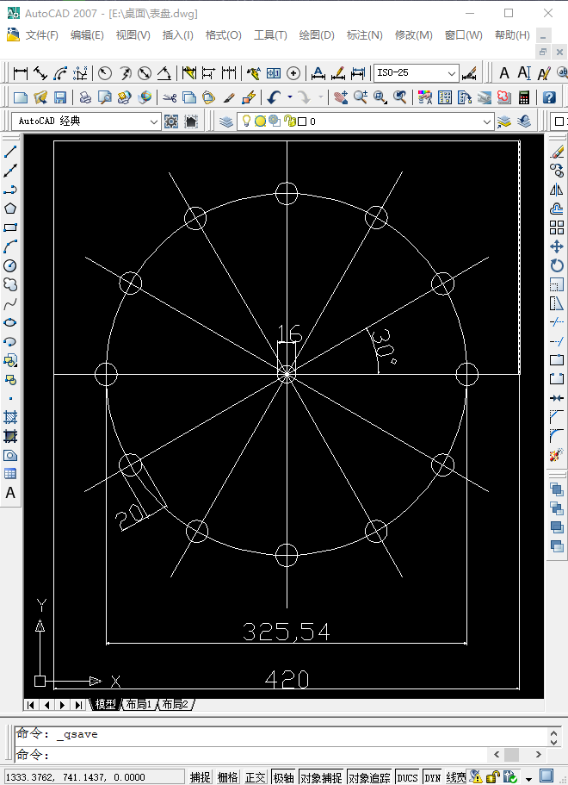This screenshot has width=568, height=785.
Task: Click the Move modify tool
Action: 557,246
